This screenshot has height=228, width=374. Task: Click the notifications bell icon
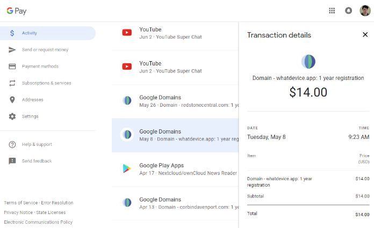[x=348, y=11]
